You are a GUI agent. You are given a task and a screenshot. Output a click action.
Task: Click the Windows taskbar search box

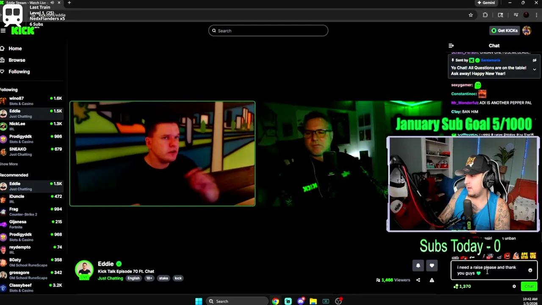pyautogui.click(x=237, y=301)
